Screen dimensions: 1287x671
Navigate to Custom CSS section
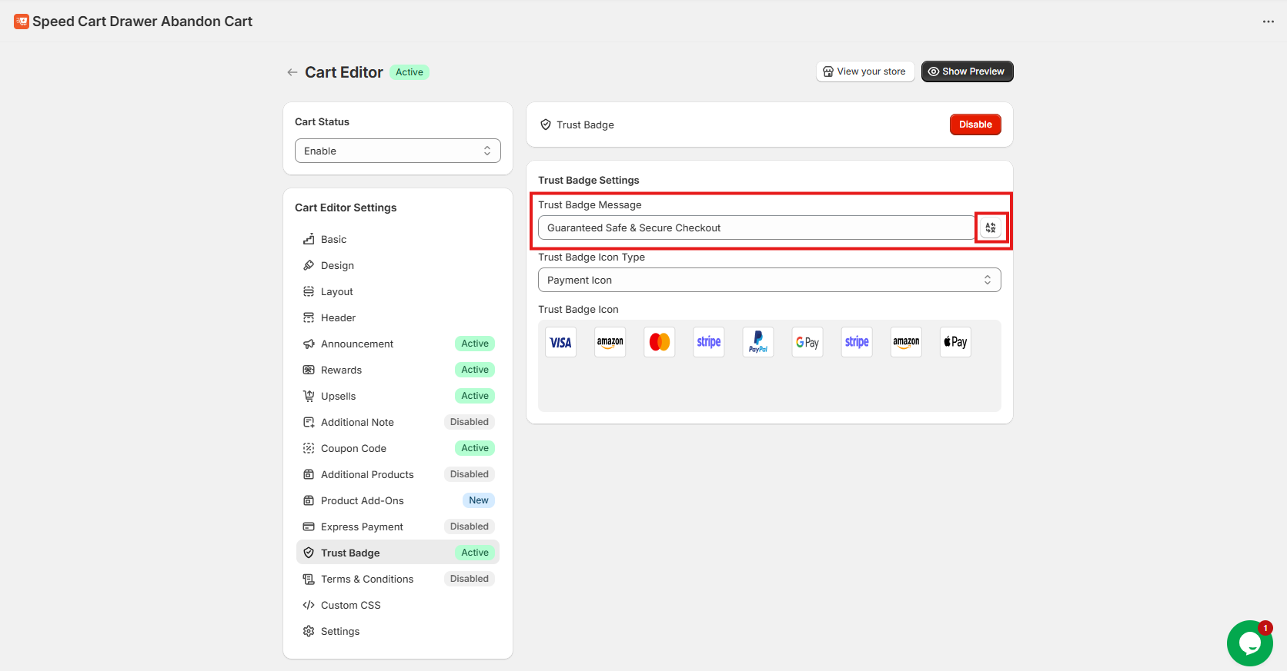[x=350, y=605]
